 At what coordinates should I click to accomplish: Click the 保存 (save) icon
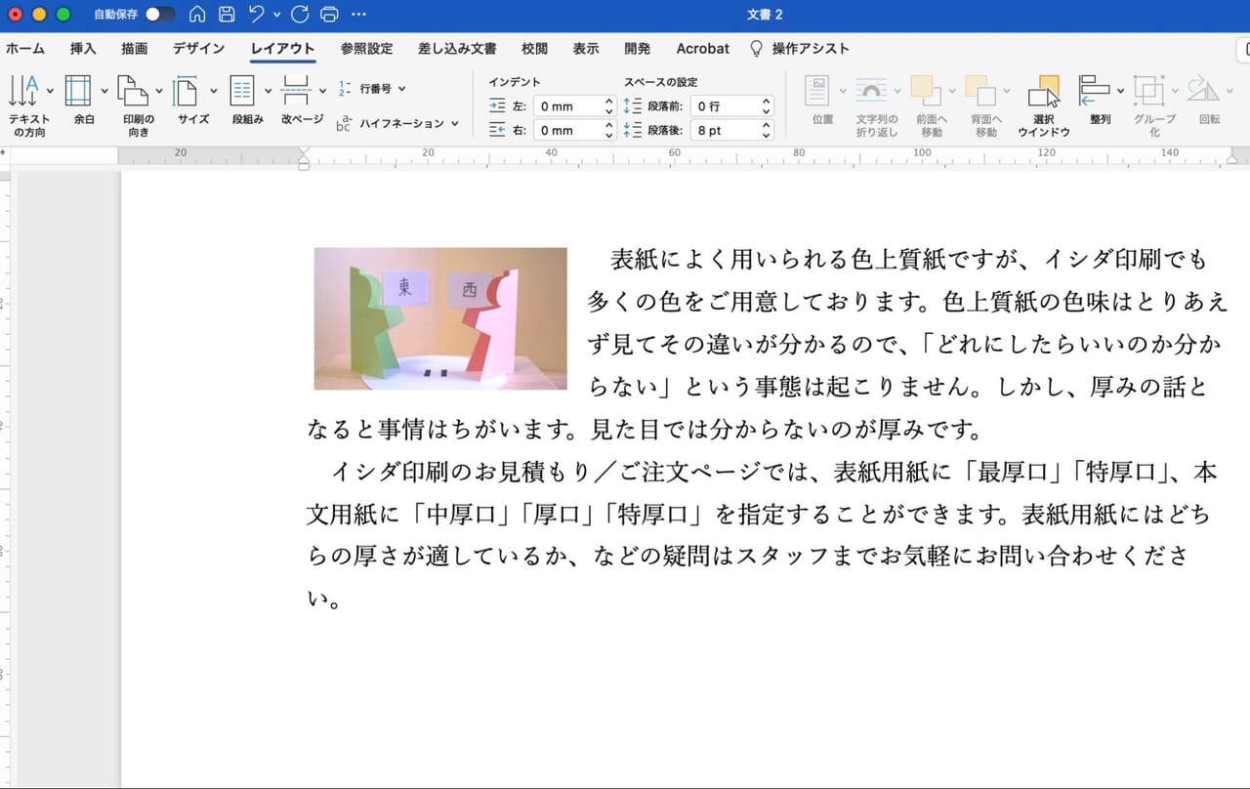(x=228, y=14)
